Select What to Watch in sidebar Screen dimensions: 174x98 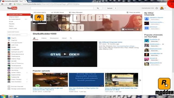(14, 17)
